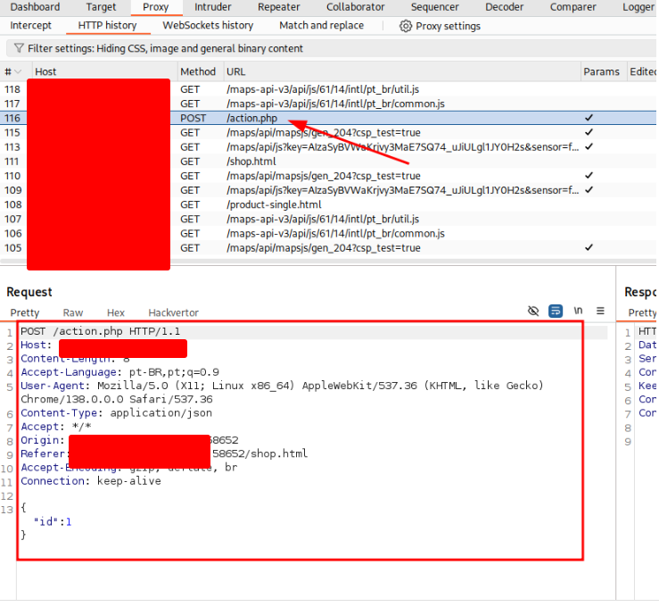Switch to the Repeater tab
The image size is (659, 607).
pyautogui.click(x=279, y=7)
